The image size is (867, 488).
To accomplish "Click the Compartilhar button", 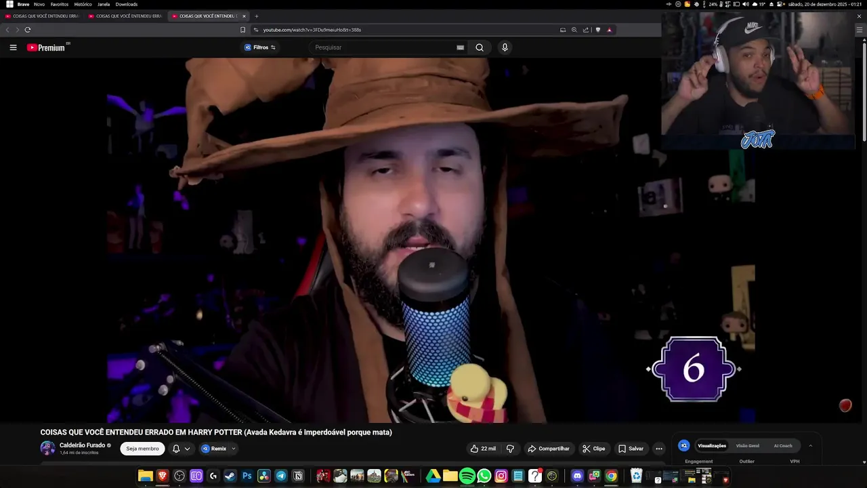I will click(x=549, y=449).
